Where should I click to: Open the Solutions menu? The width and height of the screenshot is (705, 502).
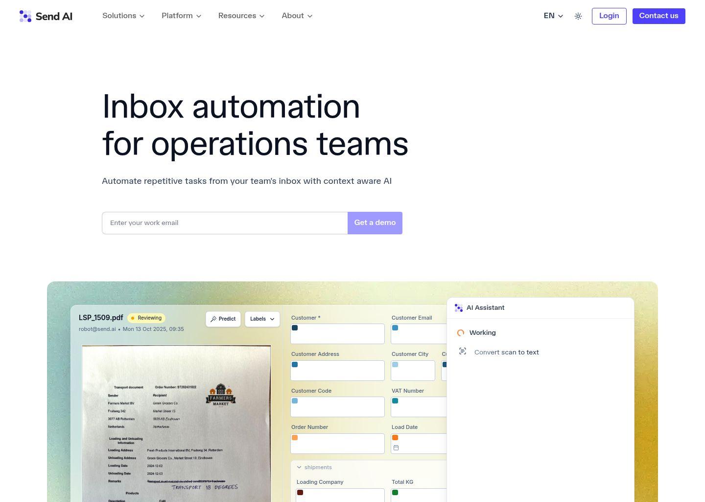[x=123, y=16]
